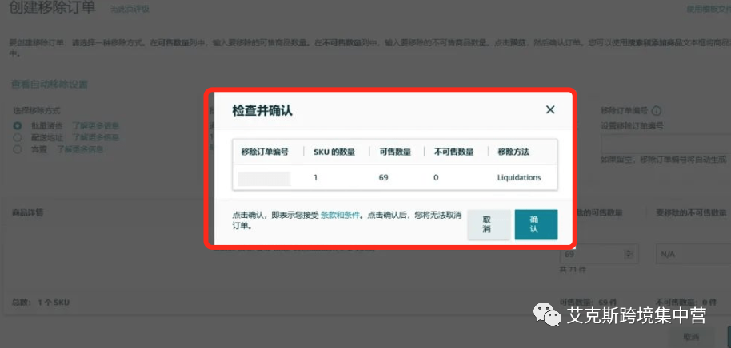Select the 弃置 radio button
Viewport: 731px width, 348px height.
pyautogui.click(x=18, y=150)
